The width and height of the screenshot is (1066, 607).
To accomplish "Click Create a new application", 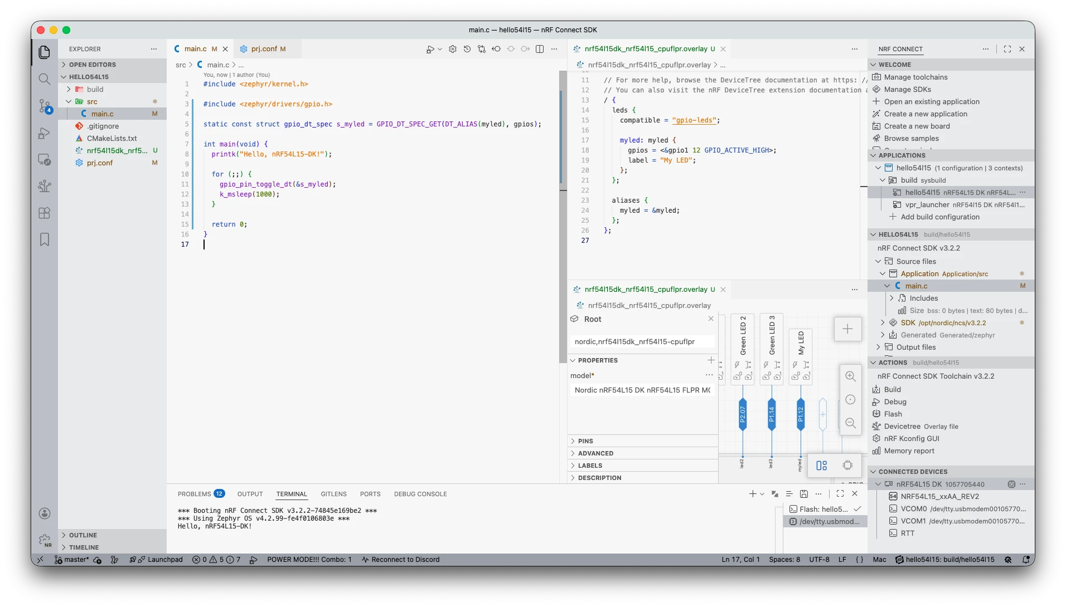I will pyautogui.click(x=926, y=114).
